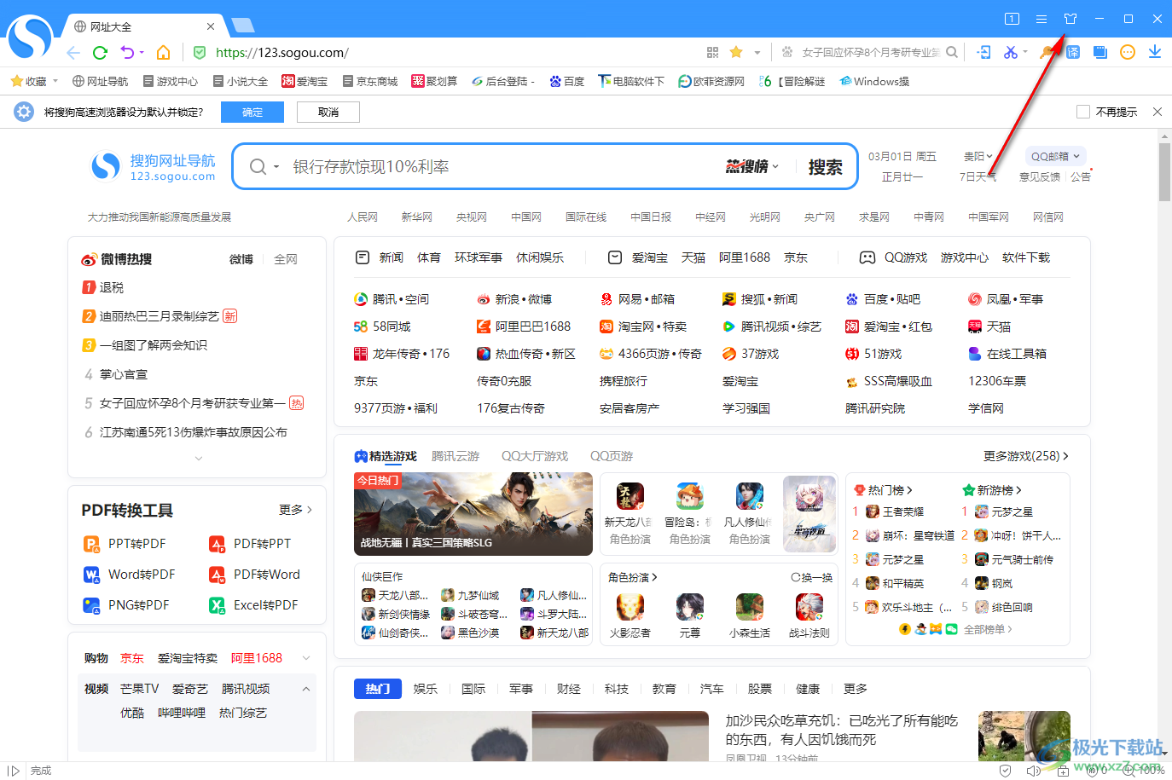This screenshot has width=1172, height=780.
Task: Expand the 购物 row chevron
Action: (306, 658)
